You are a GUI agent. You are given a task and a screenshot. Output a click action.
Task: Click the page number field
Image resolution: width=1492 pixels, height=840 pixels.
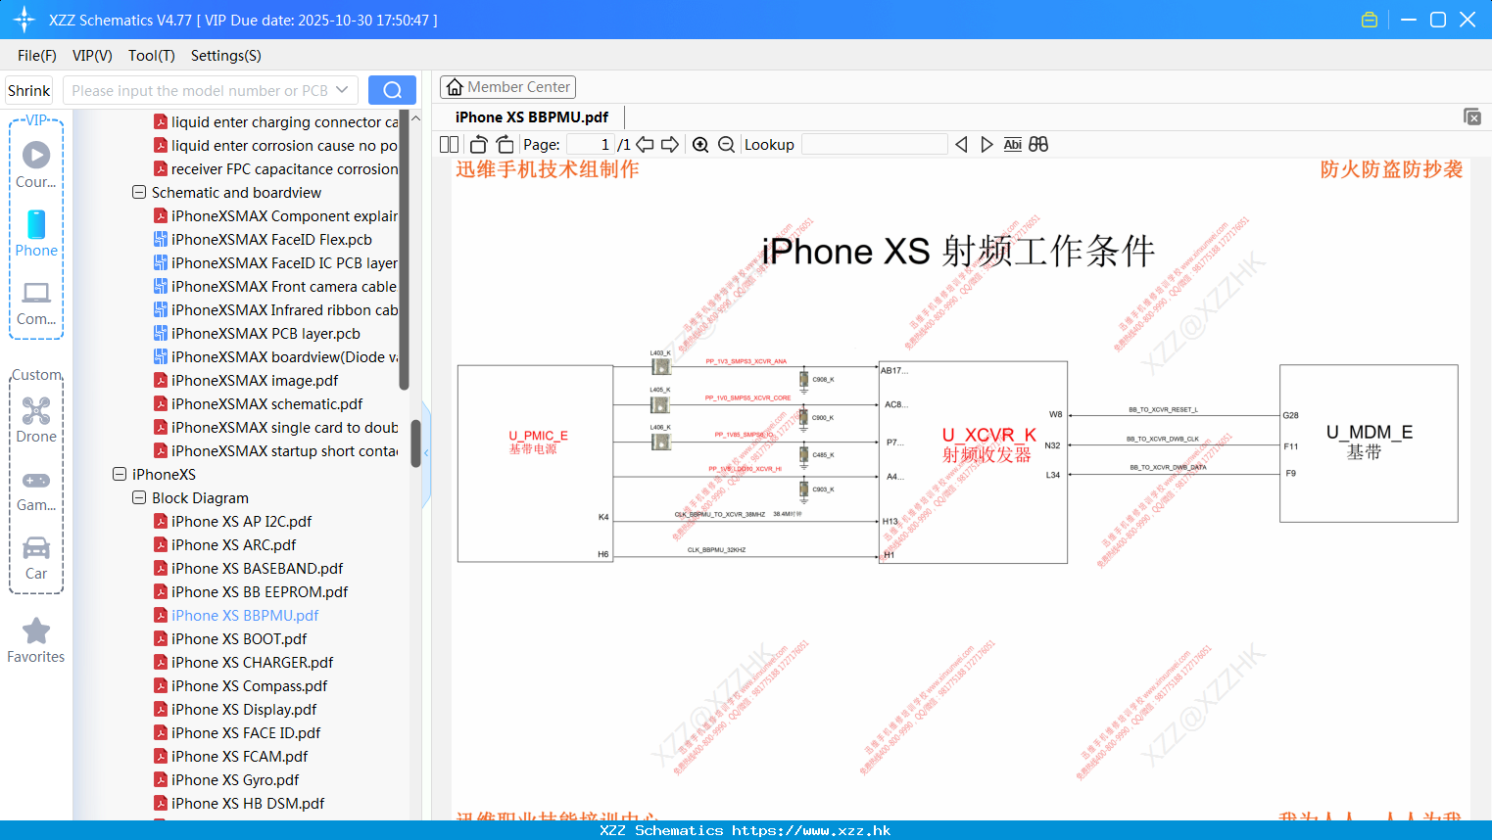point(591,144)
